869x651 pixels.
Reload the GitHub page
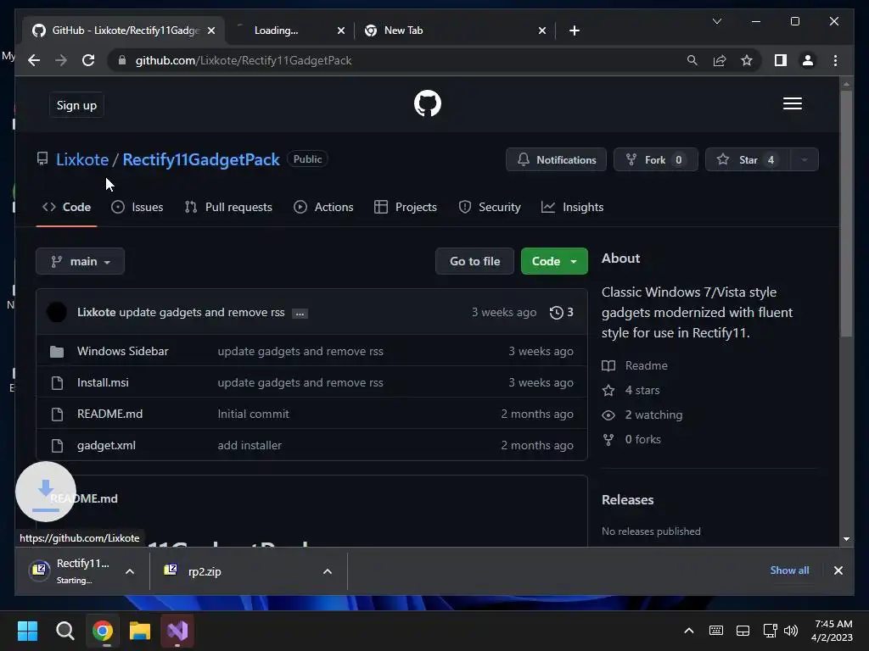(x=88, y=60)
